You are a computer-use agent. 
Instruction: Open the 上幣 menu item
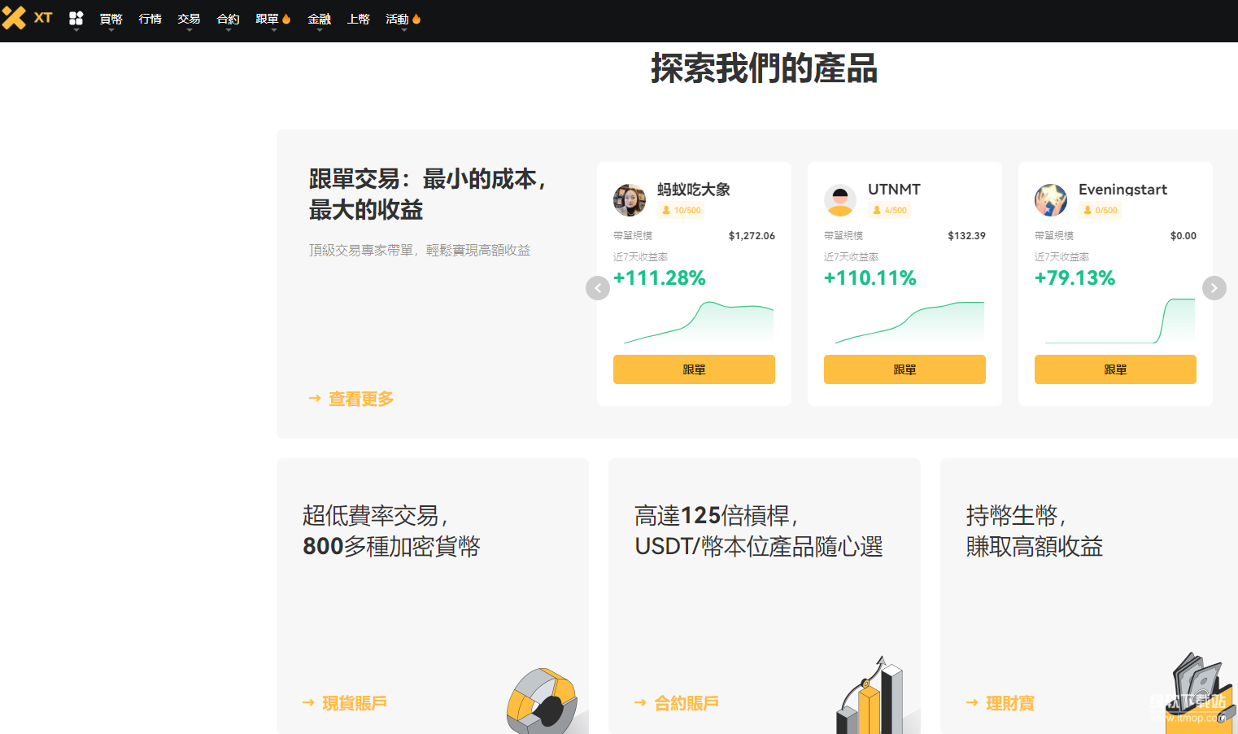358,19
